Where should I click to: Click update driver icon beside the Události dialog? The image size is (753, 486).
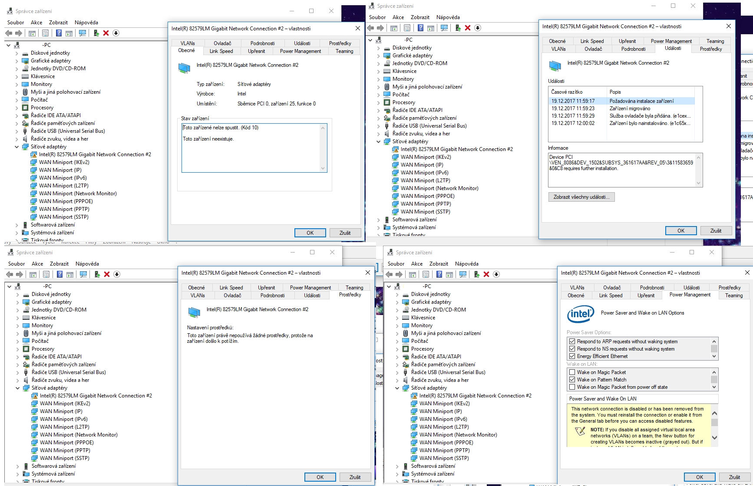tap(458, 28)
